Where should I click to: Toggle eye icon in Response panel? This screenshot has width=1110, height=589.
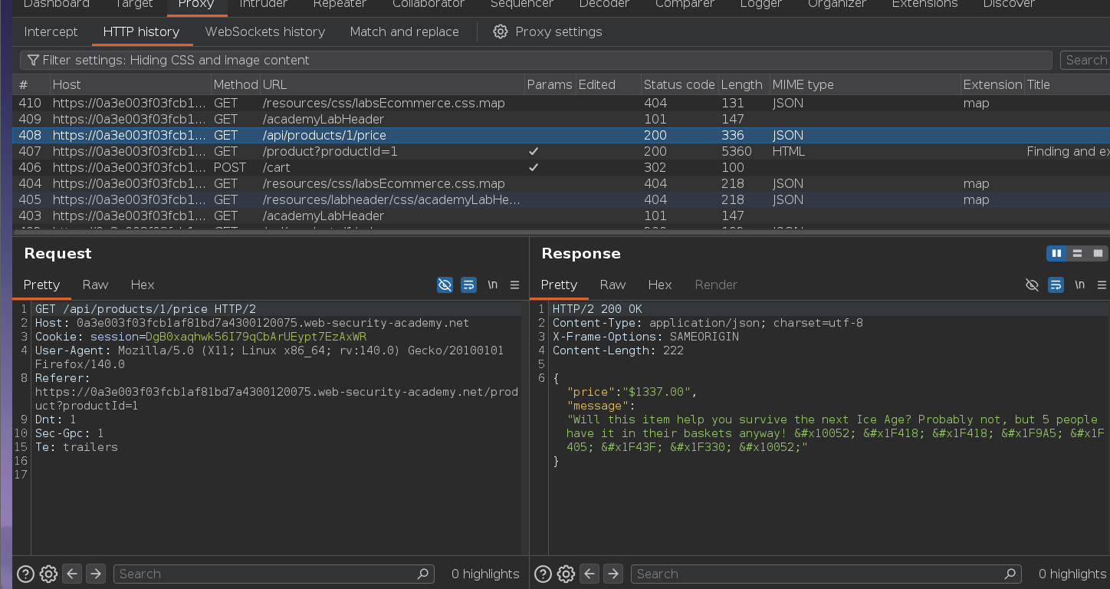pos(1032,285)
